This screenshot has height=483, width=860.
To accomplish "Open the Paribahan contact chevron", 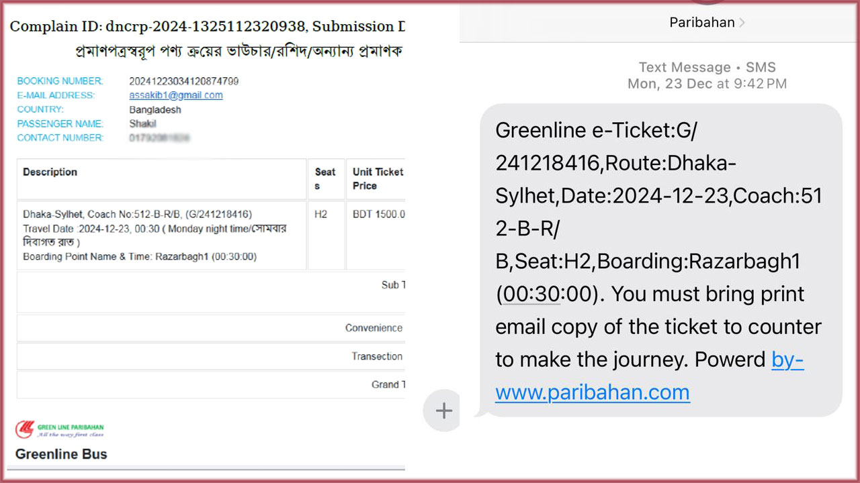I will point(742,23).
